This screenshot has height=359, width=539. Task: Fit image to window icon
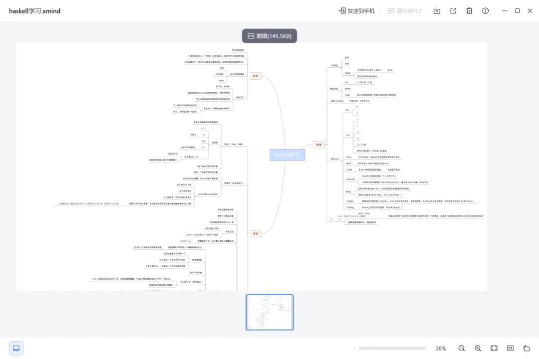click(494, 349)
